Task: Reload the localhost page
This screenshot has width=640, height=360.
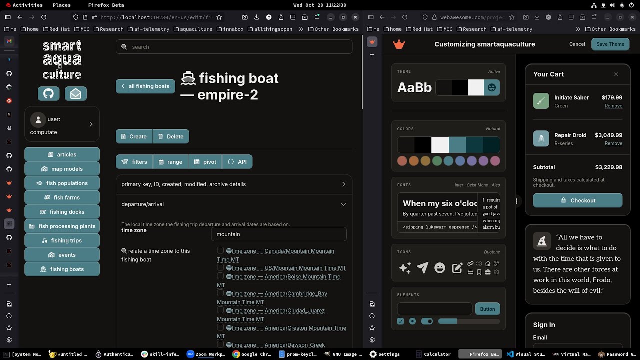Action: pyautogui.click(x=44, y=17)
